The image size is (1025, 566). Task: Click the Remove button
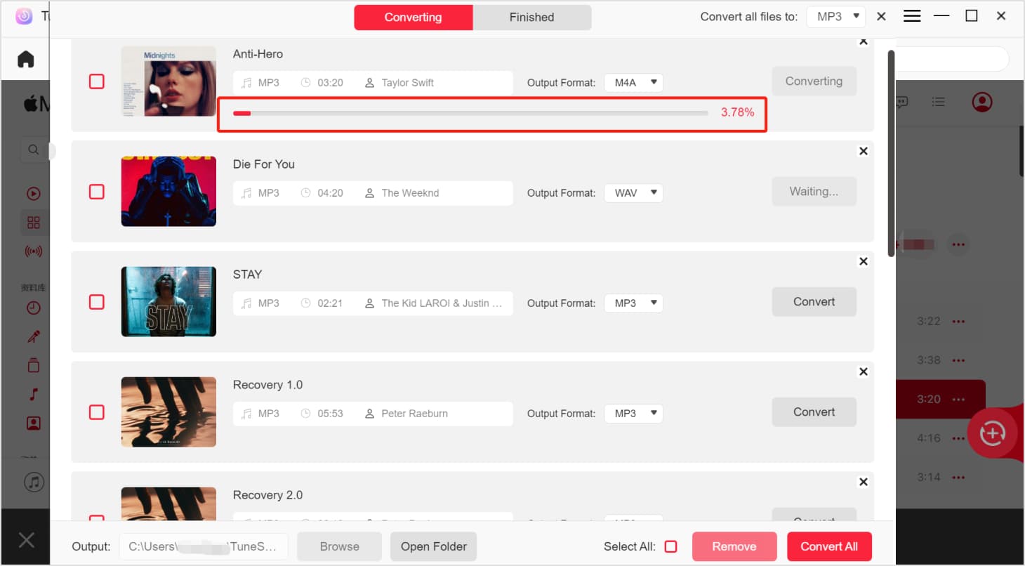[x=734, y=546]
